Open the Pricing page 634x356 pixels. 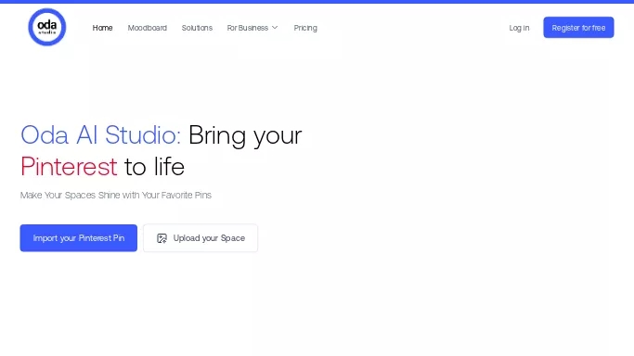point(305,28)
